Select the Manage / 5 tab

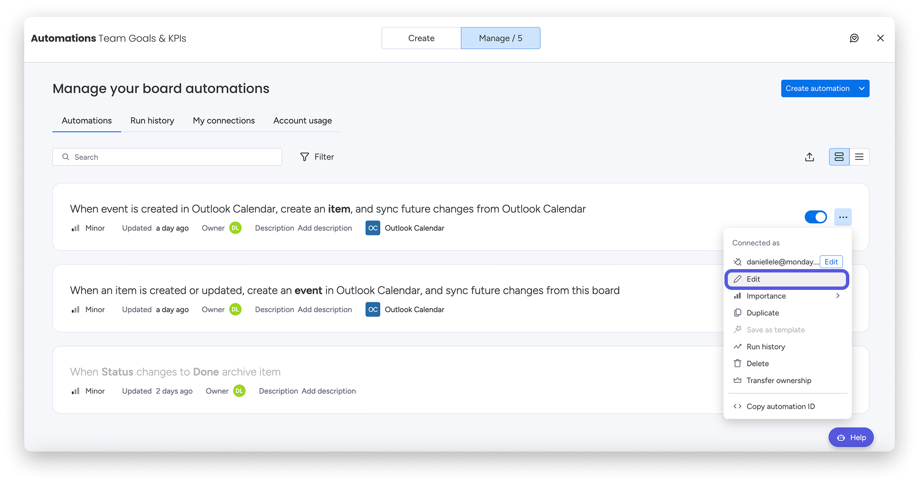click(500, 38)
